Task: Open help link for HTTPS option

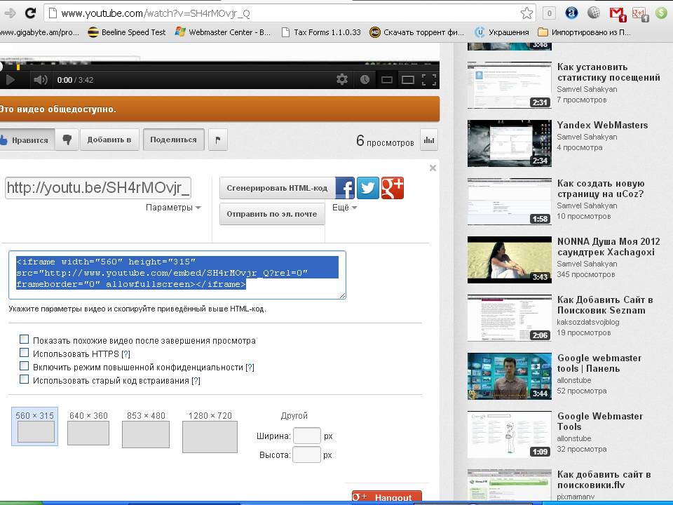Action: point(125,353)
